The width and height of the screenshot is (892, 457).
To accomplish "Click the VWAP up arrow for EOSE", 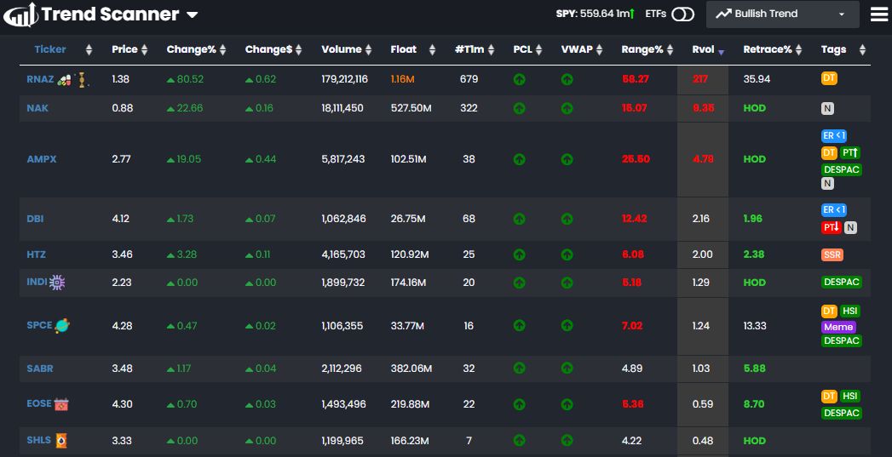I will (567, 404).
